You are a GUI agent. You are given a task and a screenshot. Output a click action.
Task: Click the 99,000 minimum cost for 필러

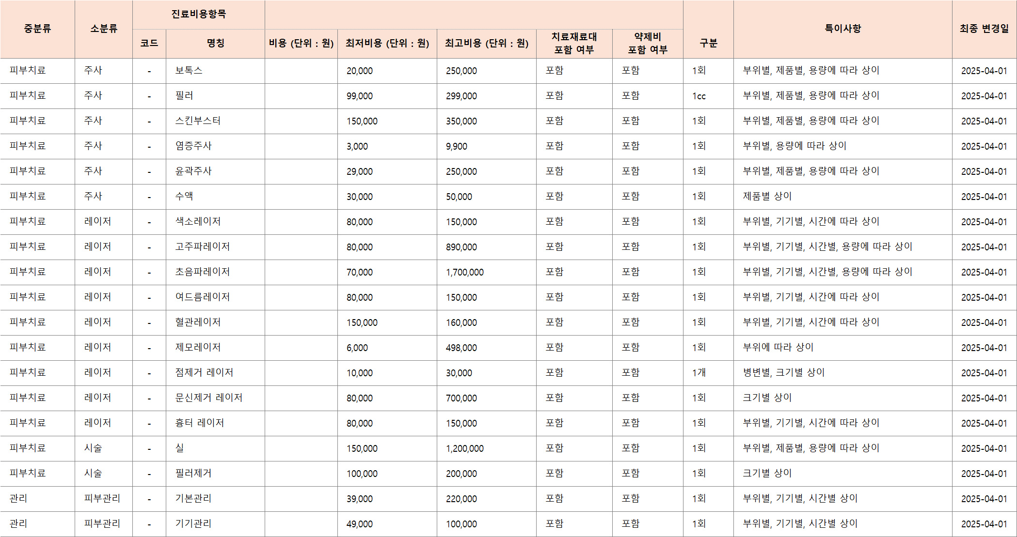(x=360, y=96)
